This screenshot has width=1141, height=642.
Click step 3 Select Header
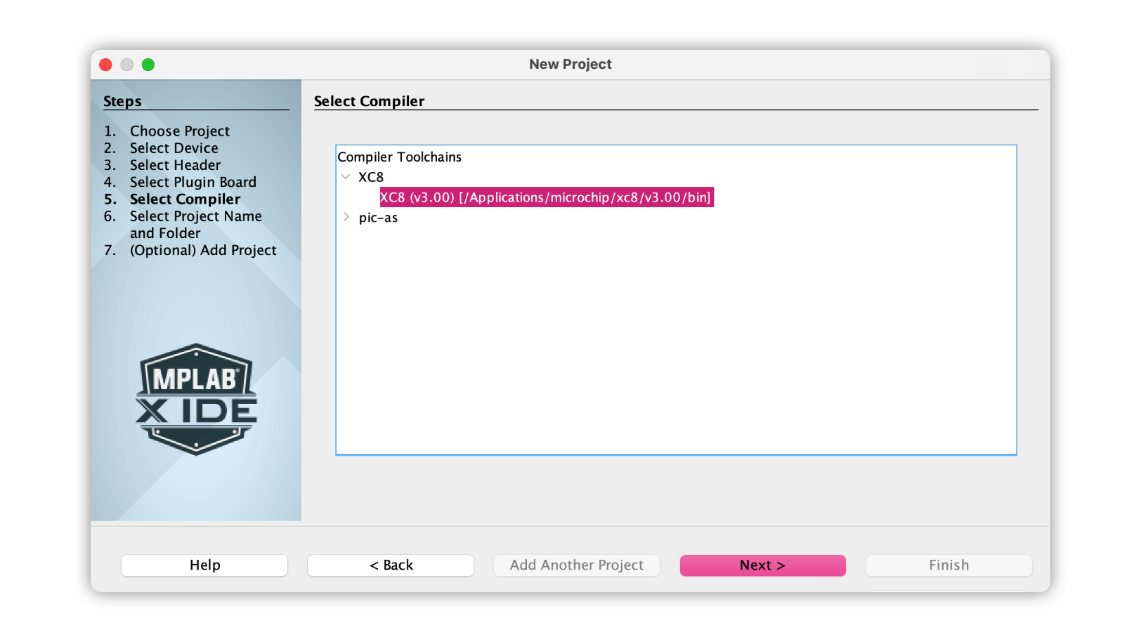point(175,165)
